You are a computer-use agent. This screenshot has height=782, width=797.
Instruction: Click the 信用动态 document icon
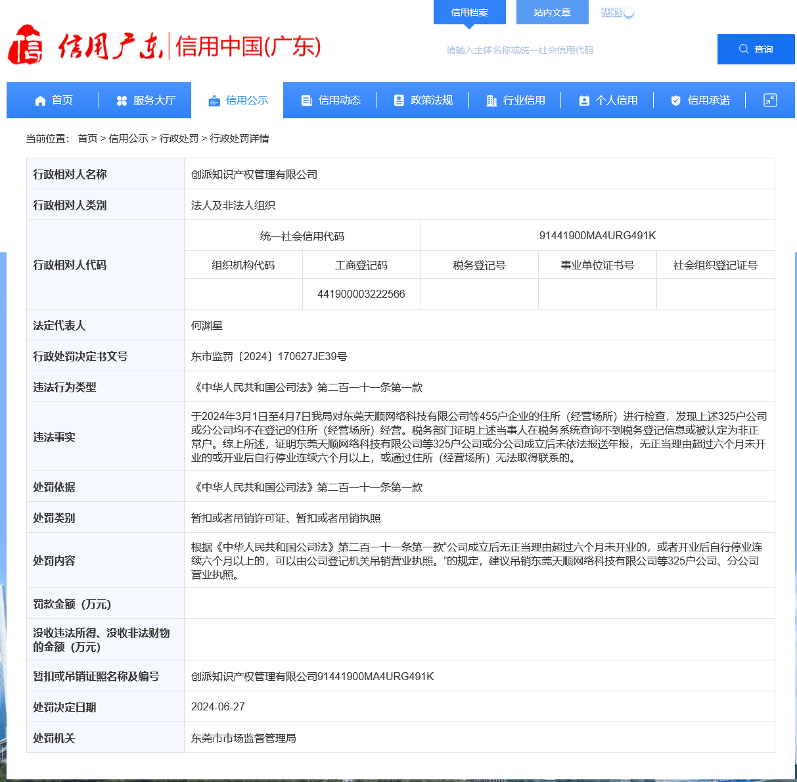306,101
